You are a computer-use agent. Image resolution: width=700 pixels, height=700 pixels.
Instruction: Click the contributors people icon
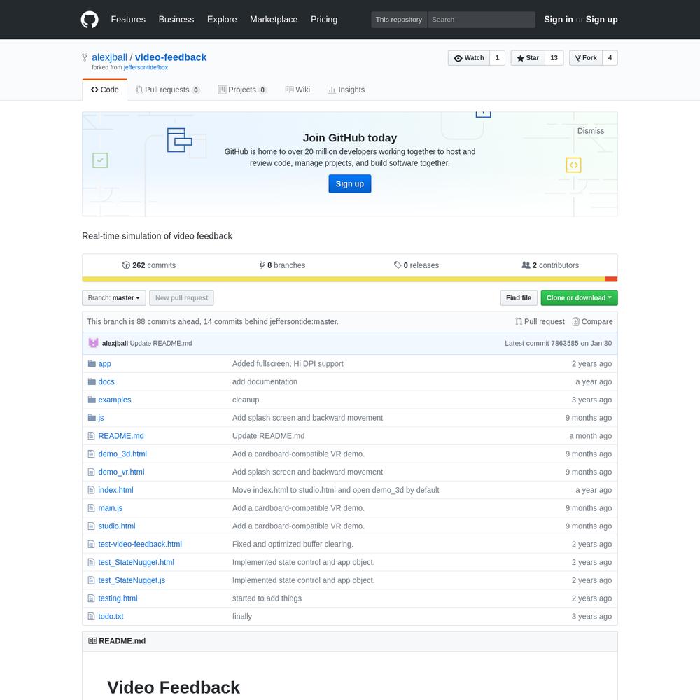coord(526,265)
